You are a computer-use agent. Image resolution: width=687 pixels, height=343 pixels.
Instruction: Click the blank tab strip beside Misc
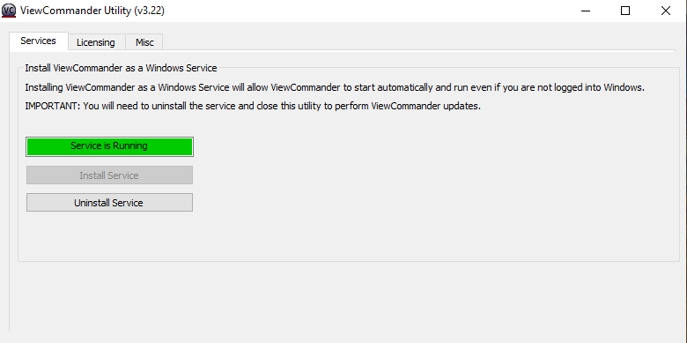point(418,42)
